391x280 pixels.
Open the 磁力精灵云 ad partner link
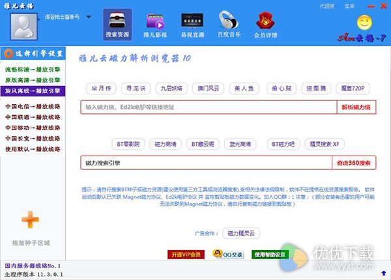[x=241, y=233]
